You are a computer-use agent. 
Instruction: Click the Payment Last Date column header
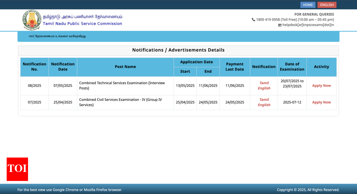235,67
